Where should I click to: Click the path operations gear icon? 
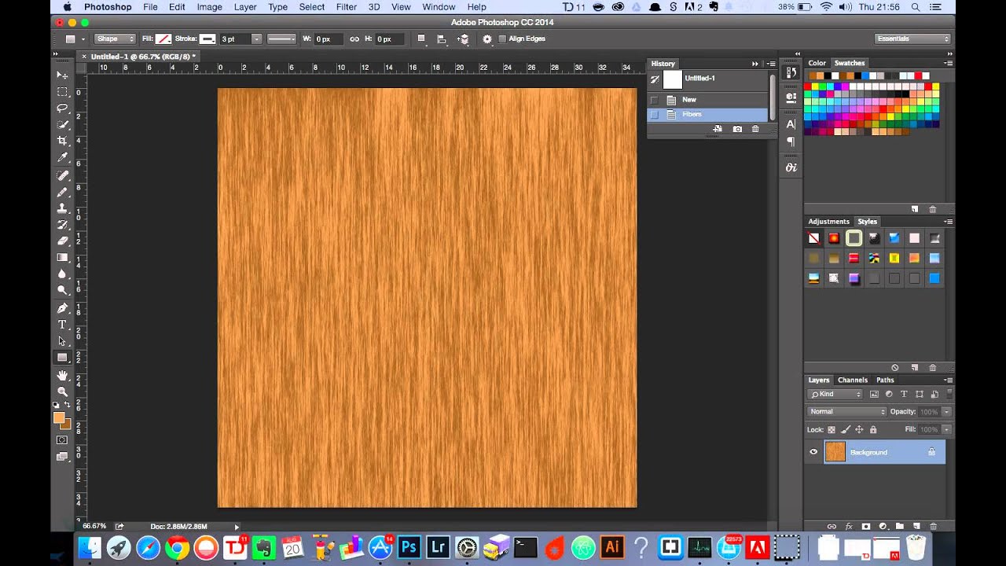487,39
